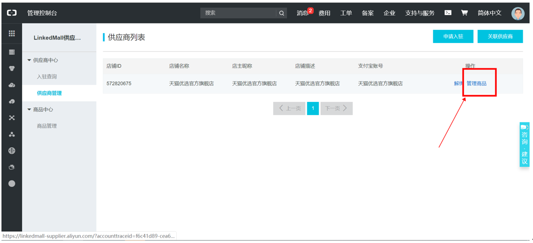Click the search magnifier icon
This screenshot has width=533, height=243.
coord(281,13)
